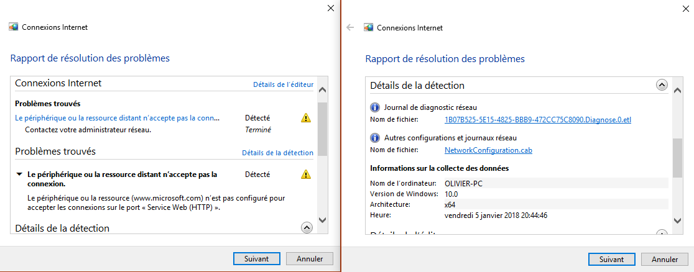Open the Diagnose.0.etl log file link
694x272 pixels.
538,119
